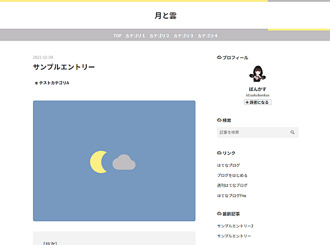Open recent article サンプルエントリー2

point(235,226)
